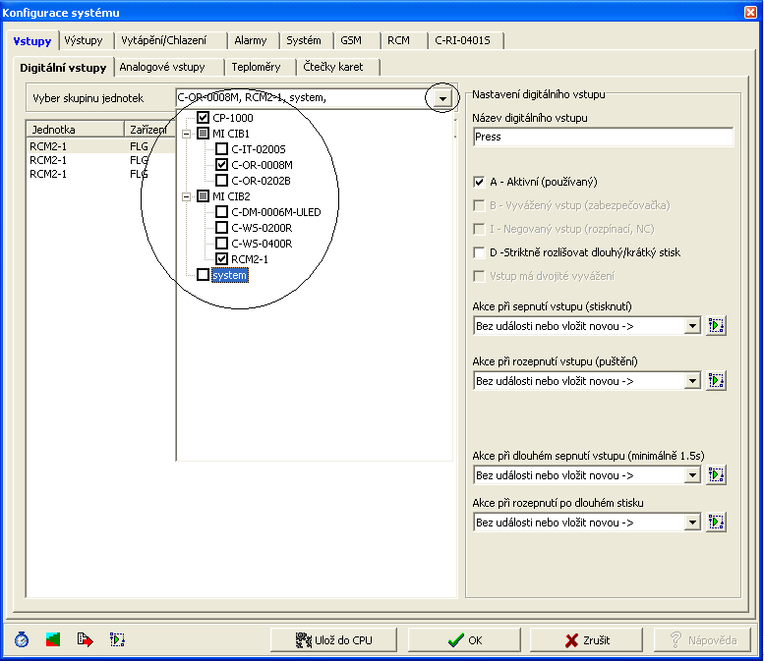Select the first RCM2-1 row in list
Image resolution: width=764 pixels, height=661 pixels.
coord(101,146)
